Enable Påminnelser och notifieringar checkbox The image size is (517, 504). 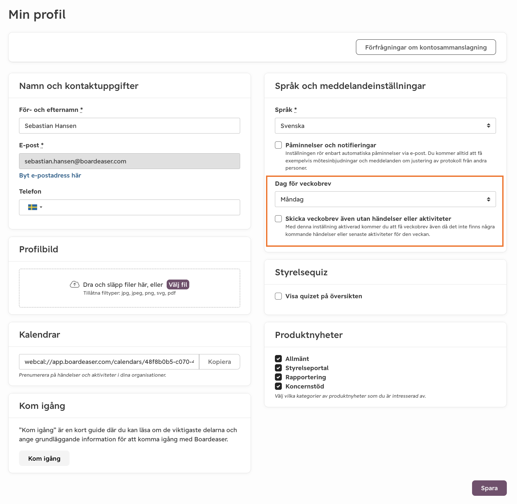[x=279, y=145]
